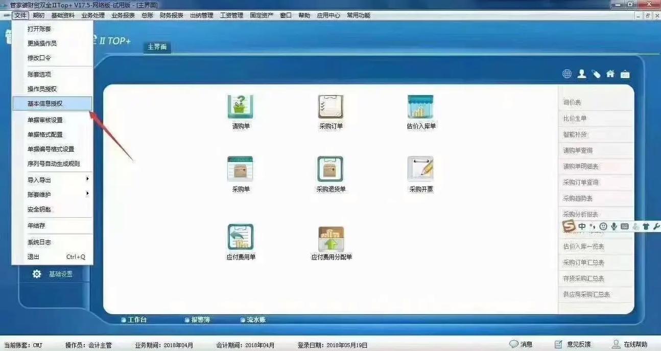
Task: Open the 请购单 purchase requisition icon
Action: 241,107
